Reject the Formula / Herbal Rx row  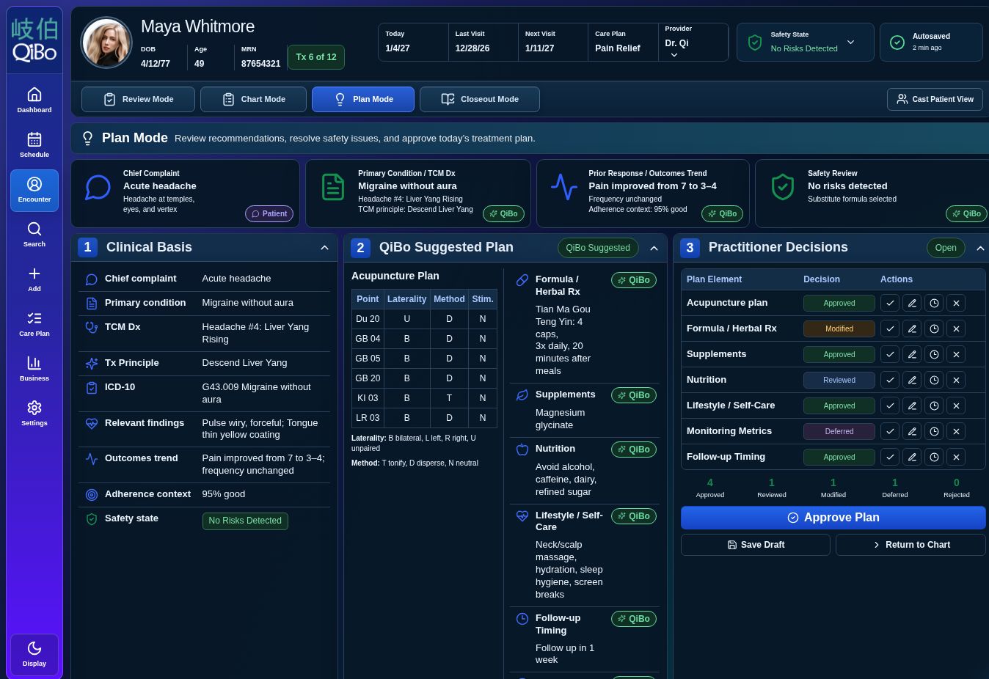coord(956,329)
